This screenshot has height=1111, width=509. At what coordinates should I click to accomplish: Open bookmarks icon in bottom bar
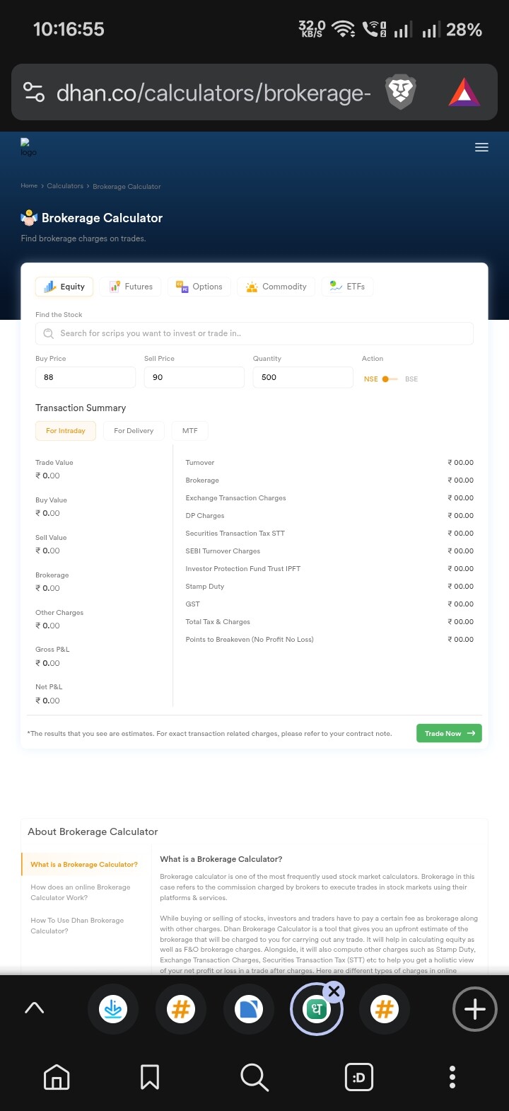coord(149,1077)
